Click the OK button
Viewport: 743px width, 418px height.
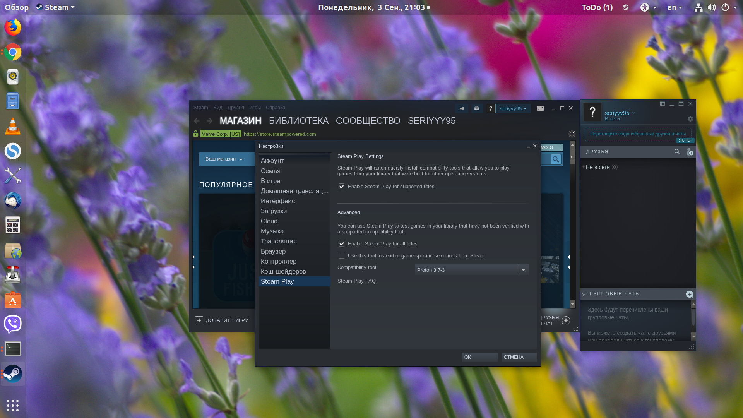tap(480, 357)
